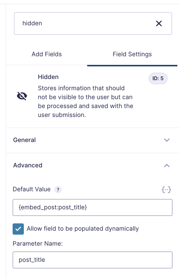Focus the Parameter Name input box

click(92, 260)
